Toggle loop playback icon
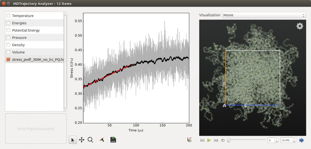 coord(223,140)
